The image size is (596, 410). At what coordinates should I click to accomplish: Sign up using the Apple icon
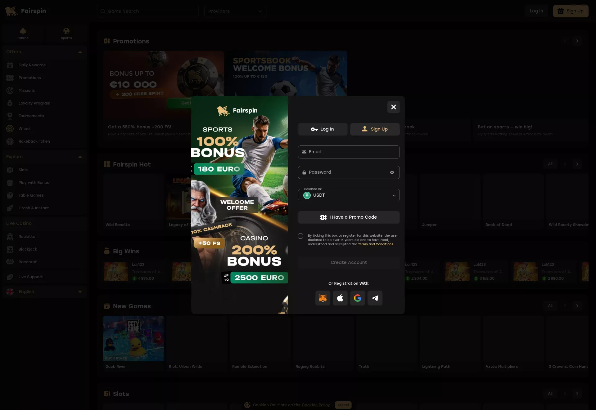340,298
